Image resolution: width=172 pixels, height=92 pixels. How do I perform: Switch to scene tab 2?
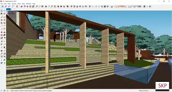(x=11, y=9)
